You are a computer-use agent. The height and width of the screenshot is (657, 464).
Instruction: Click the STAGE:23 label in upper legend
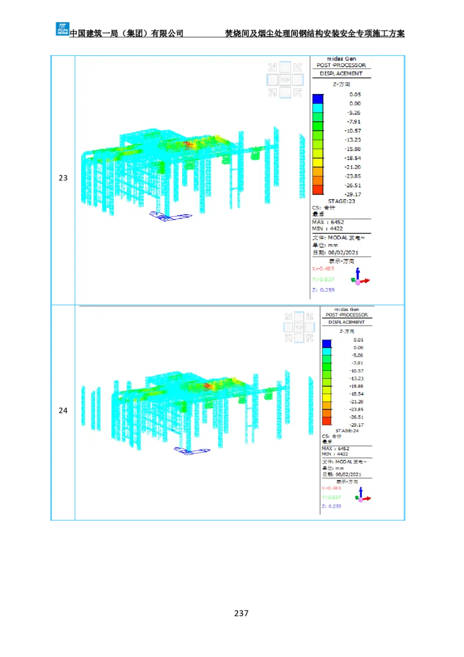coord(341,201)
